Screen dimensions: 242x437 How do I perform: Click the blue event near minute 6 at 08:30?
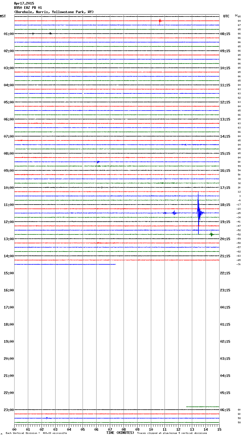[98, 162]
